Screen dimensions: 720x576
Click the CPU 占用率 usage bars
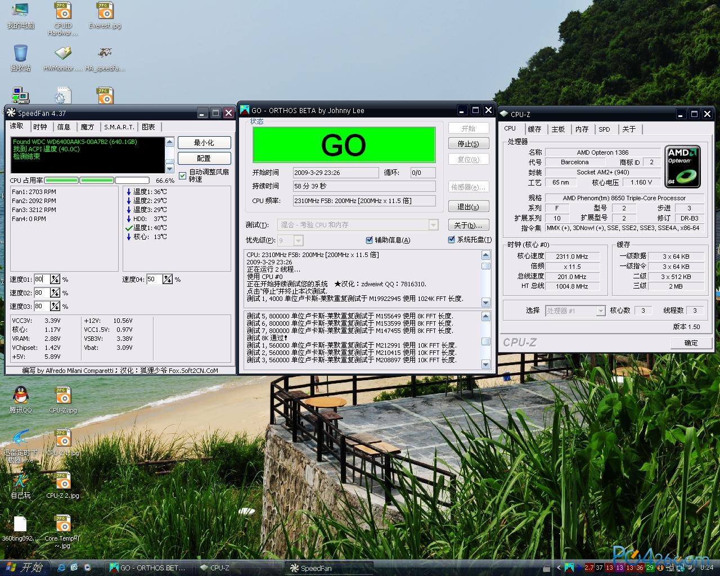(x=97, y=181)
